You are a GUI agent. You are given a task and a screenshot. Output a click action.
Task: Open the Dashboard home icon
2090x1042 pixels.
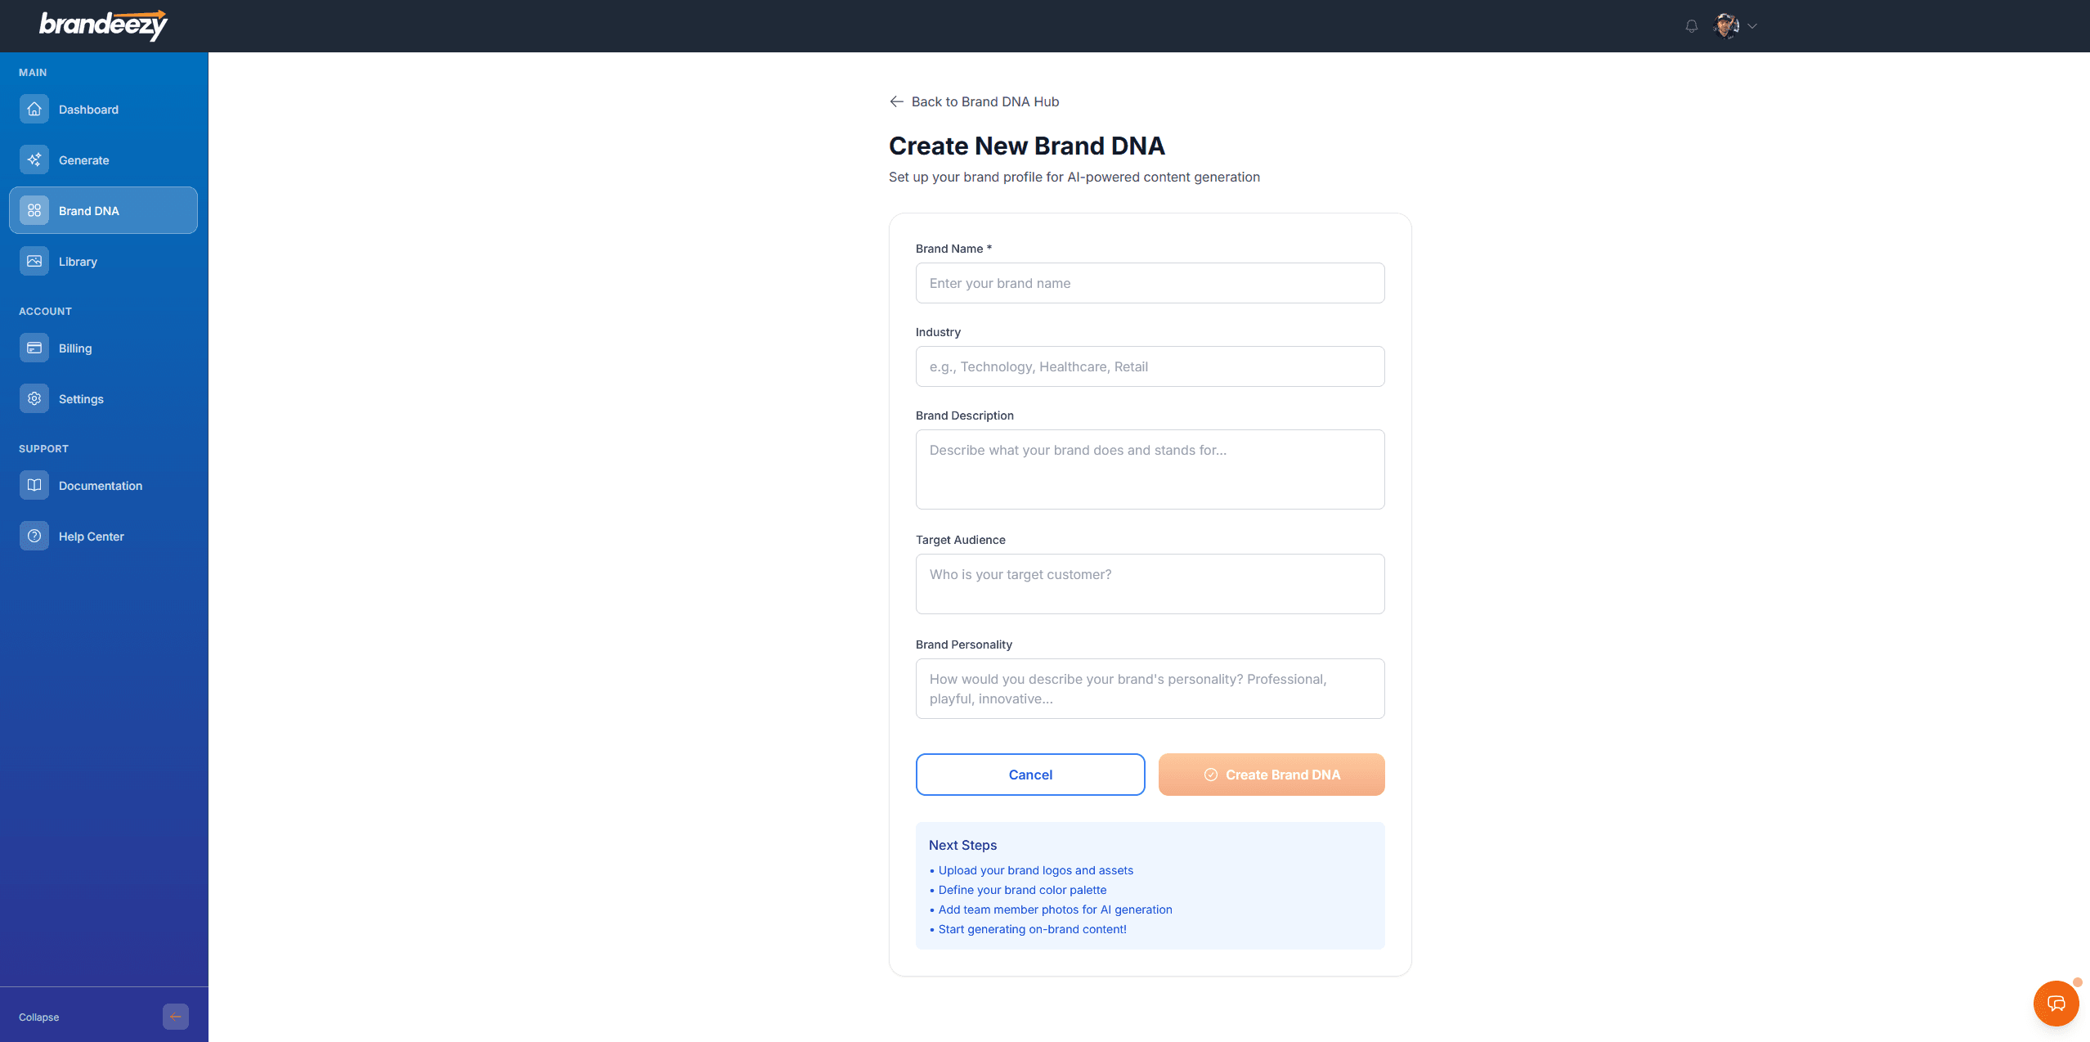(34, 109)
